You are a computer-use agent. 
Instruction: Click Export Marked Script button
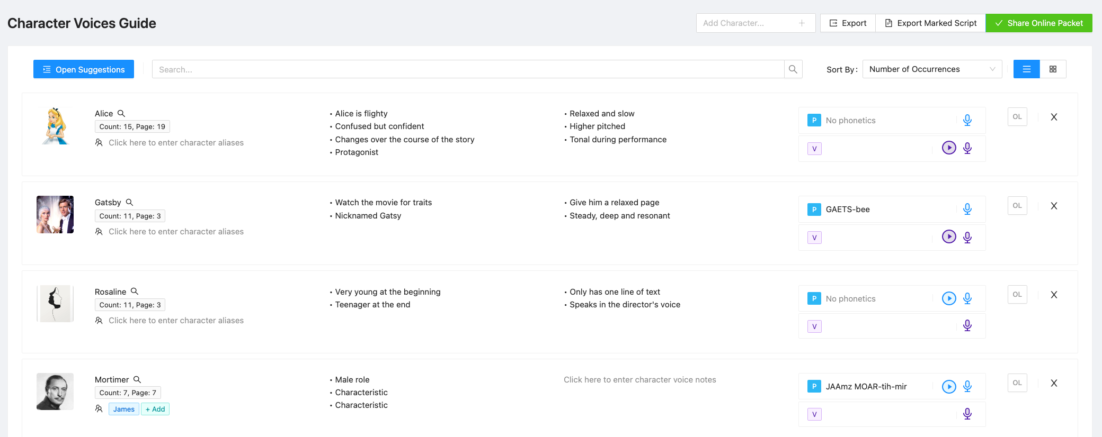coord(930,23)
